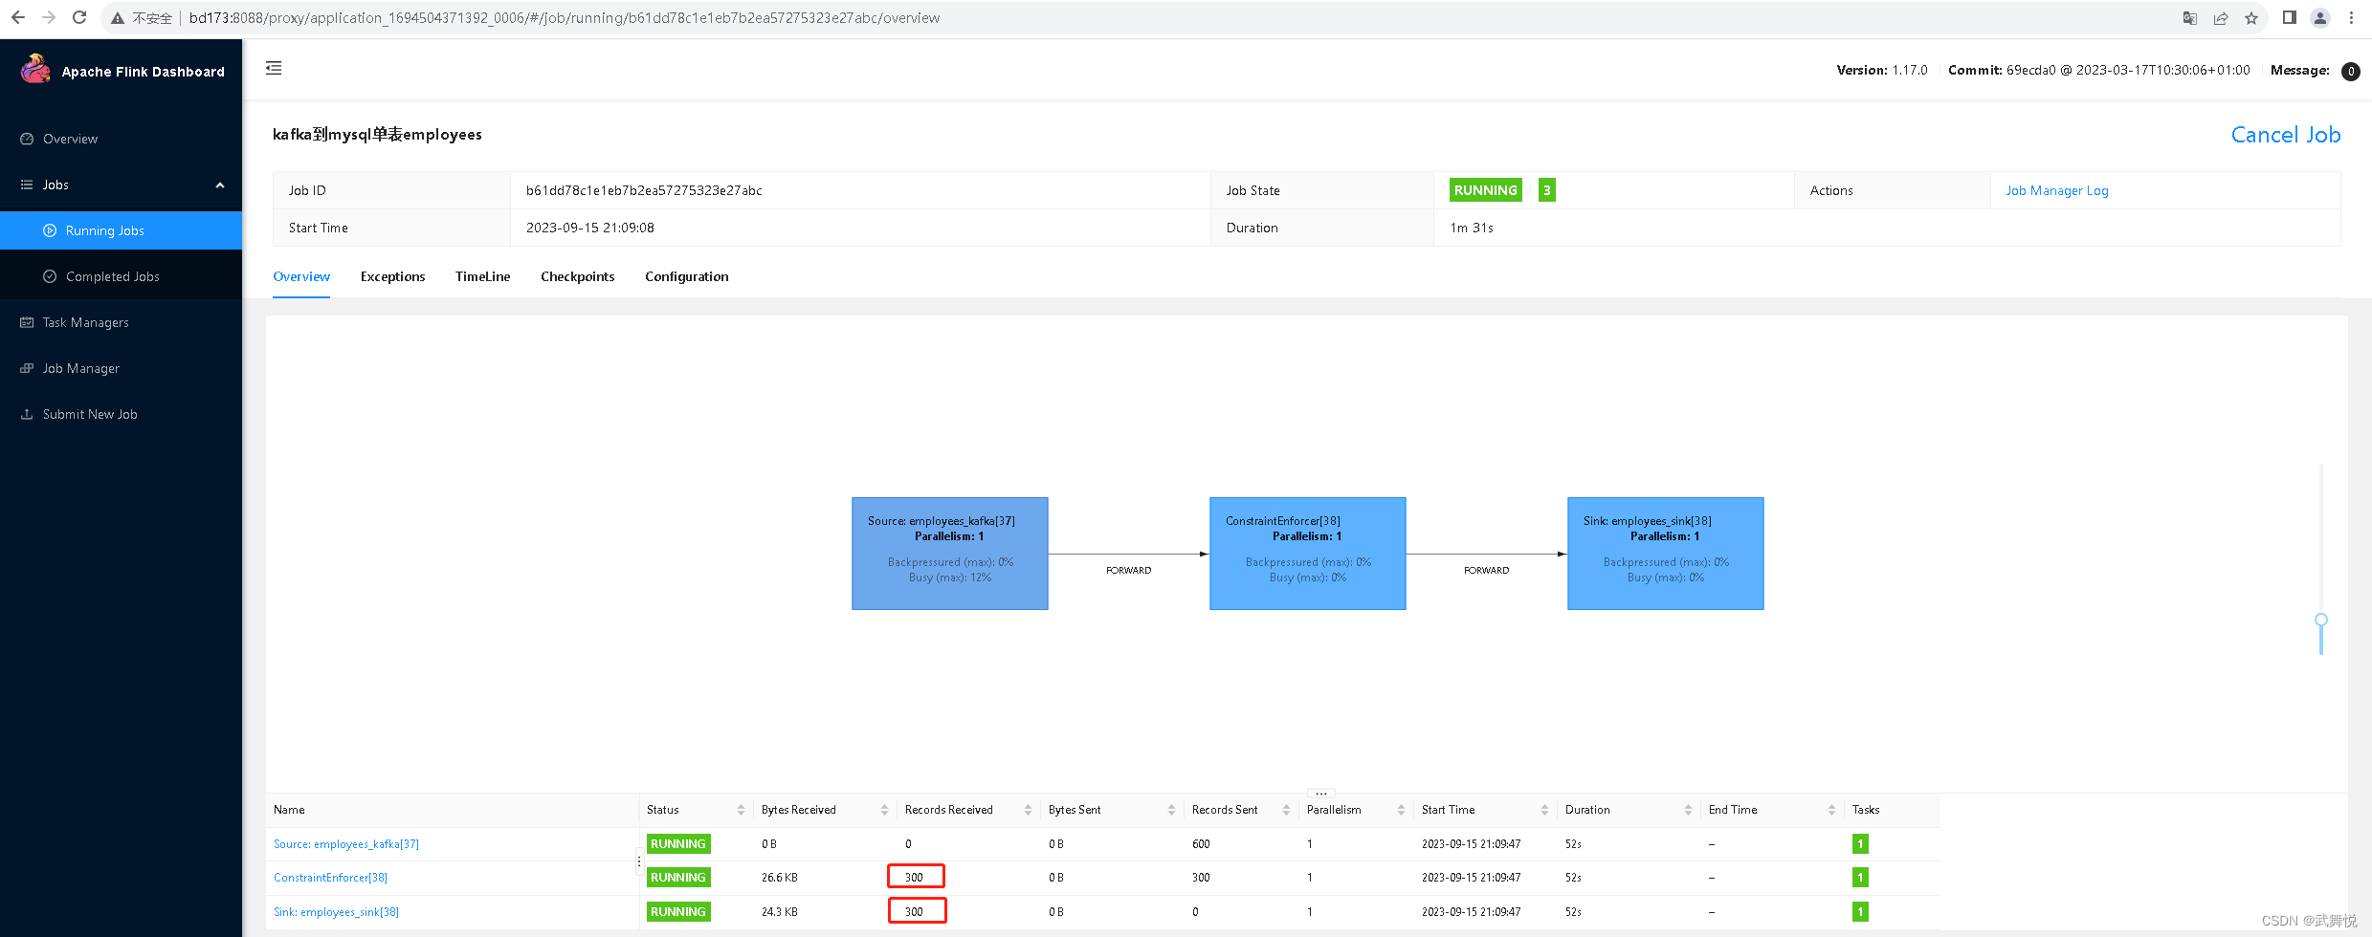This screenshot has height=937, width=2372.
Task: Select Running Jobs in sidebar
Action: pyautogui.click(x=121, y=230)
